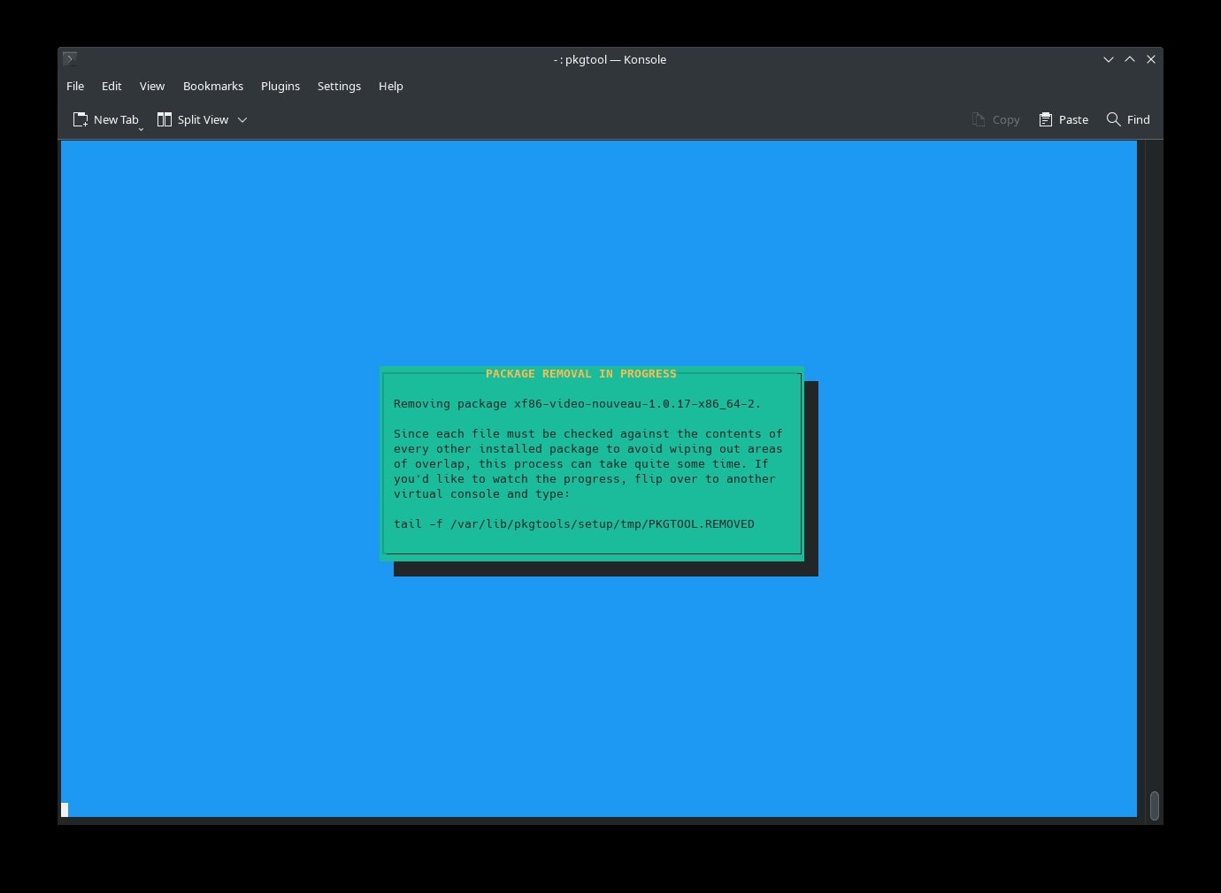
Task: Click the Split View button label
Action: (x=203, y=119)
